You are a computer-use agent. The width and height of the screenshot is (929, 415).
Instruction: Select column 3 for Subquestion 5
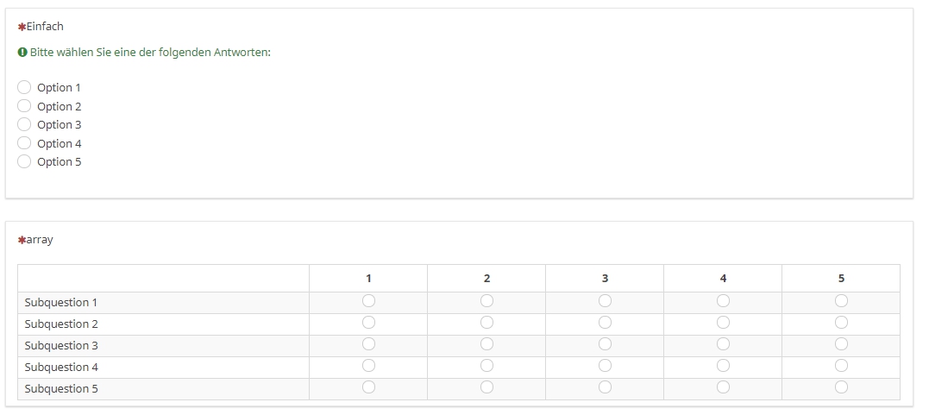(x=605, y=387)
